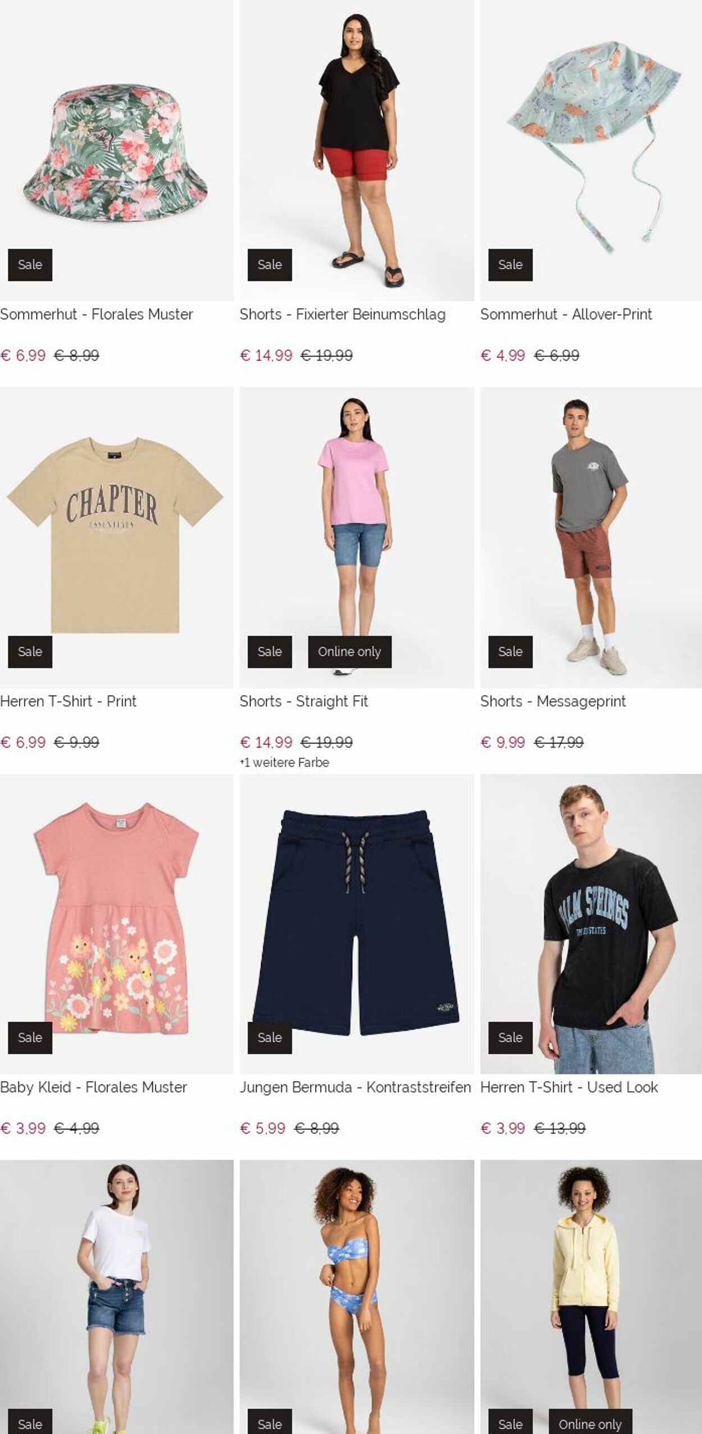
Task: Open Herren T-Shirt - Print product link
Action: [x=68, y=701]
